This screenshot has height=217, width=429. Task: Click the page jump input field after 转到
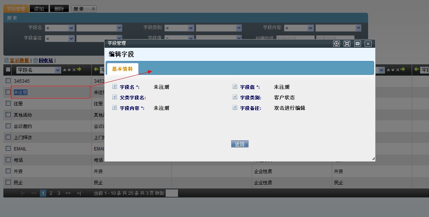click(171, 193)
